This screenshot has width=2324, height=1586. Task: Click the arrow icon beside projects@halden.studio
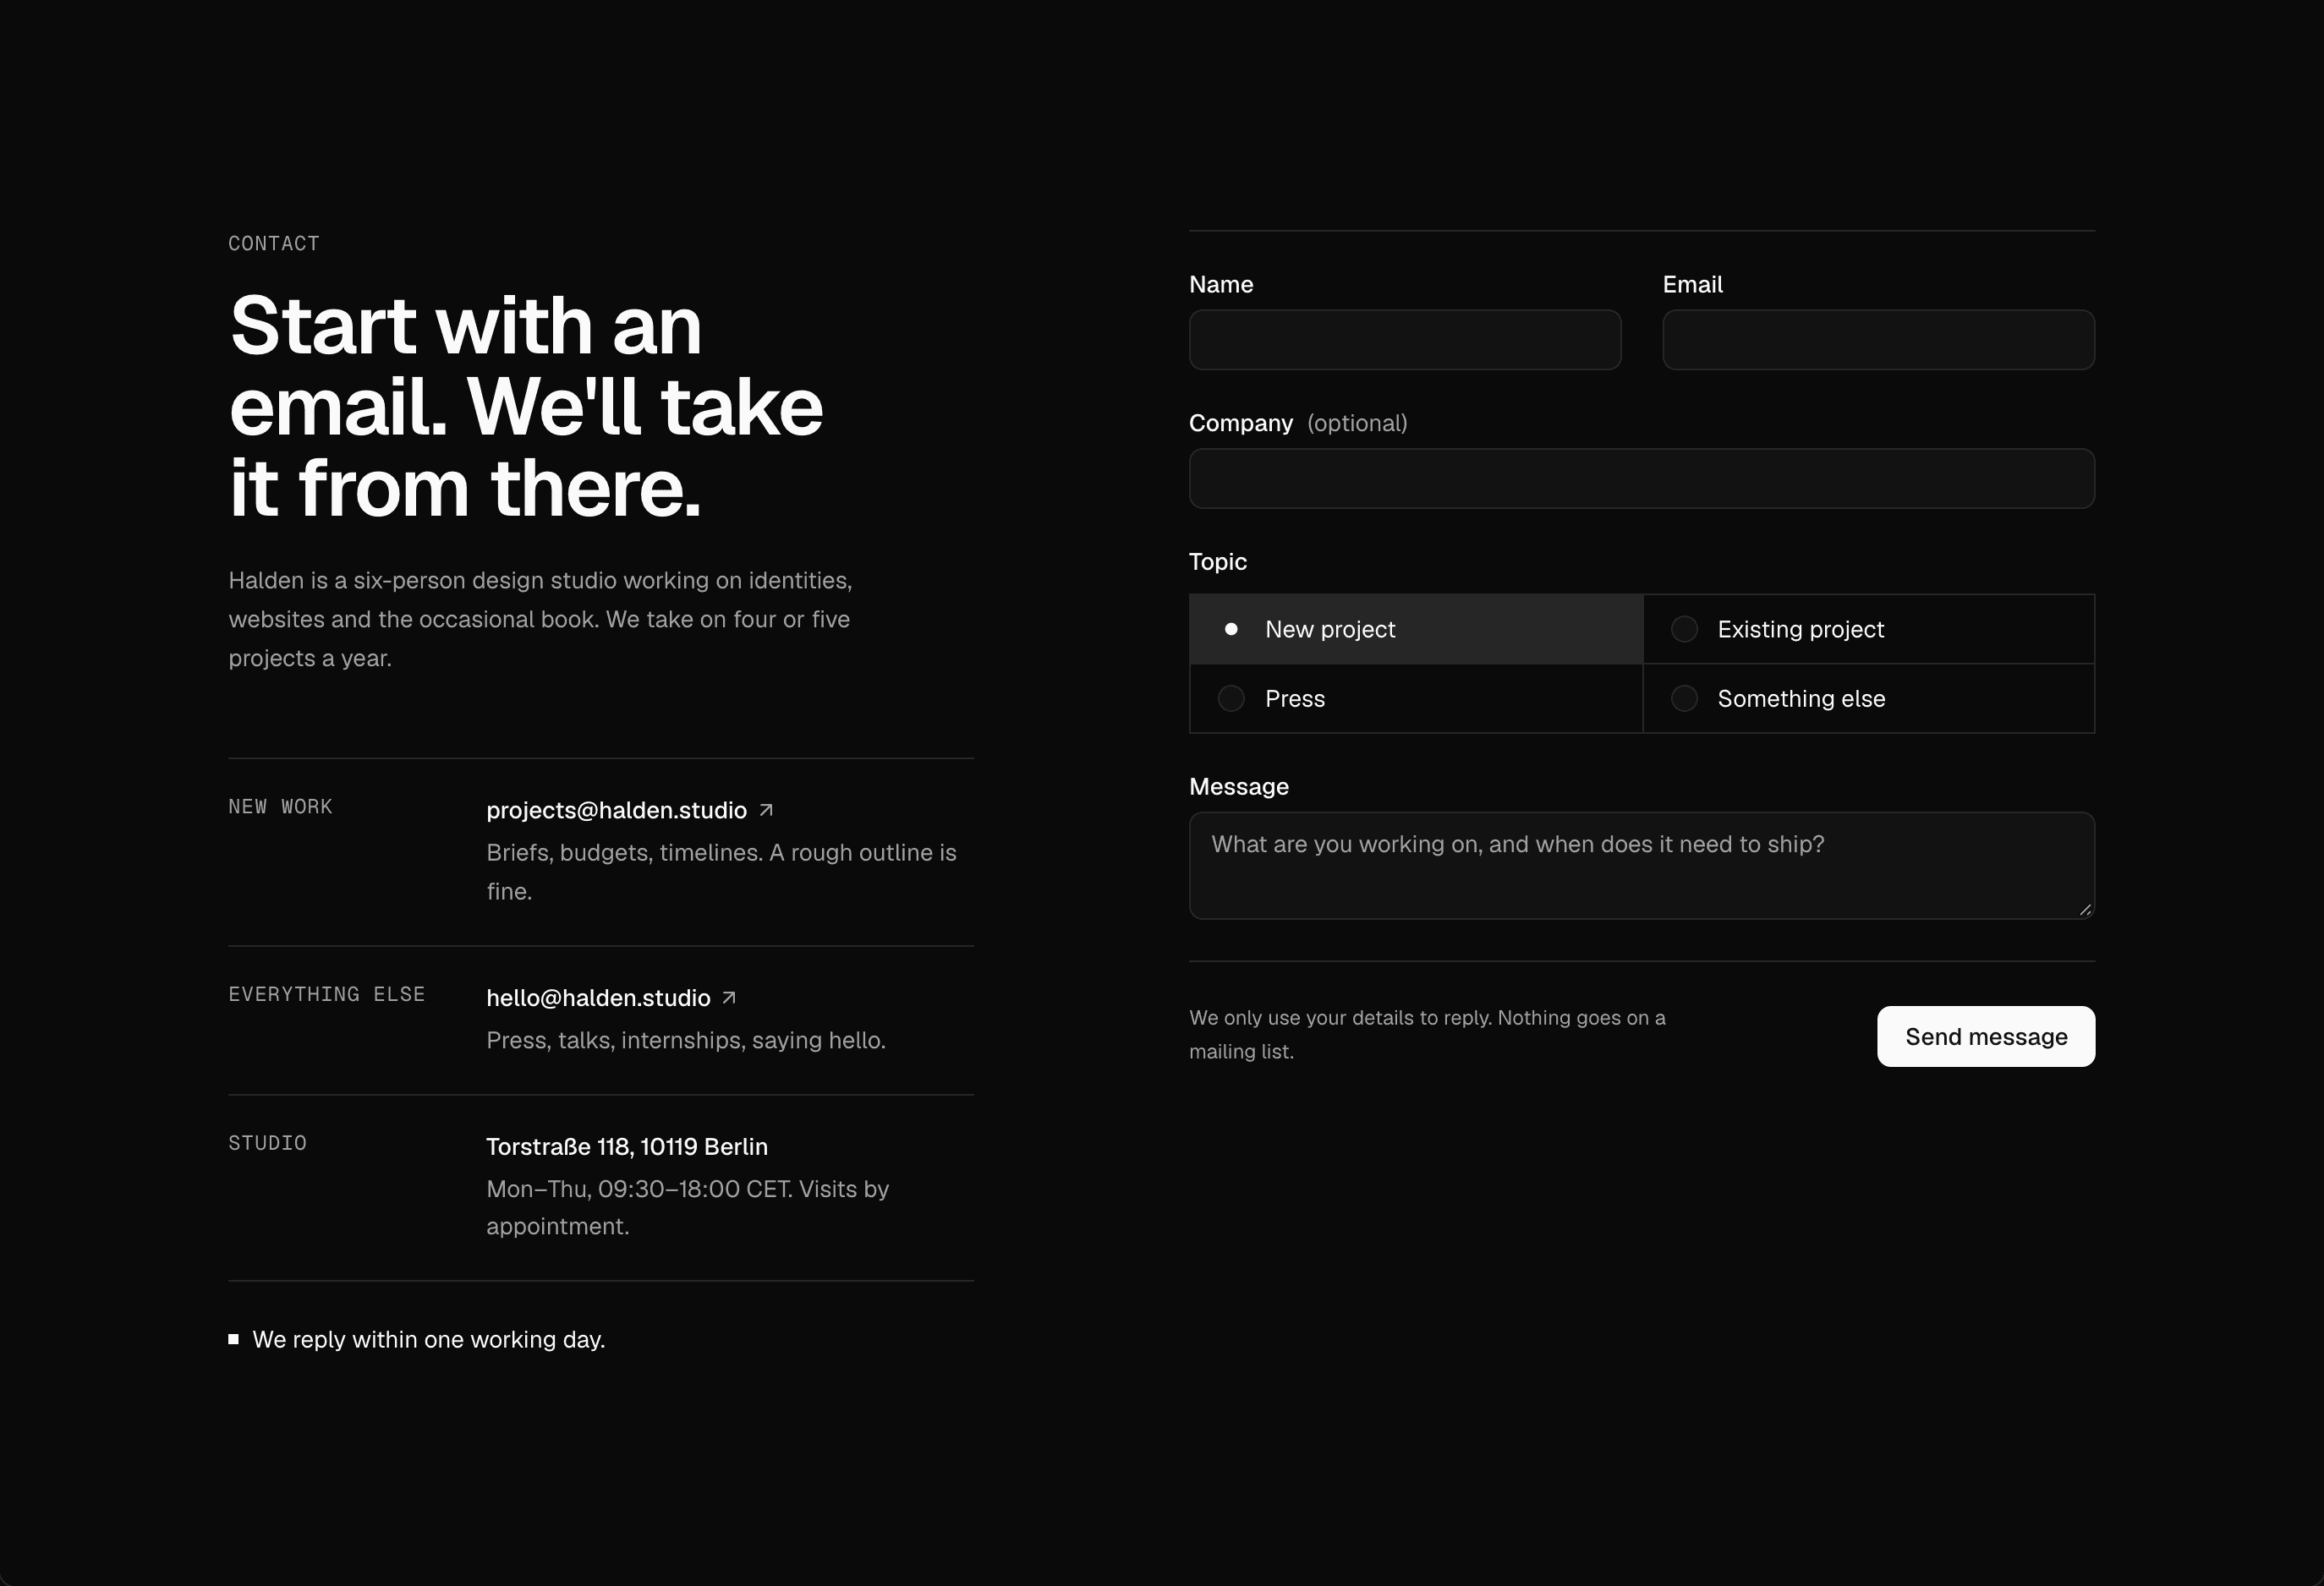766,811
